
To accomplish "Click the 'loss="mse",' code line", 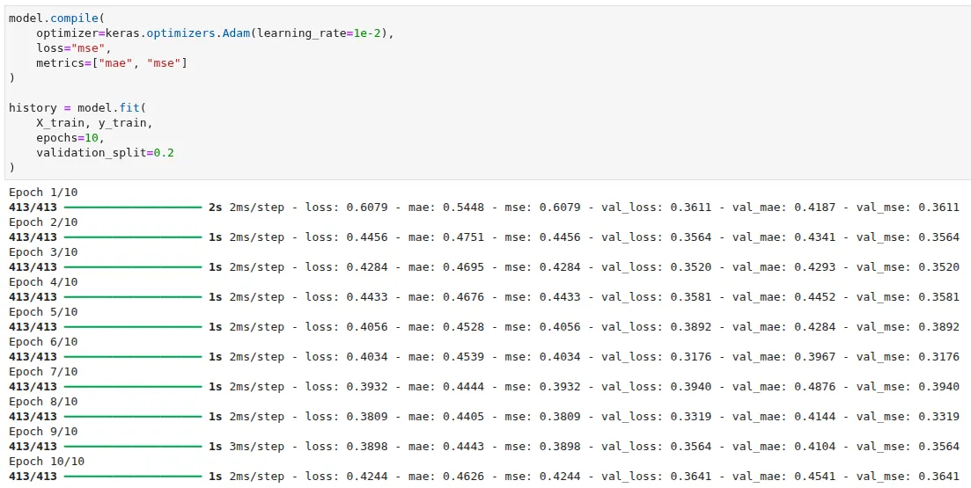I will click(x=74, y=48).
